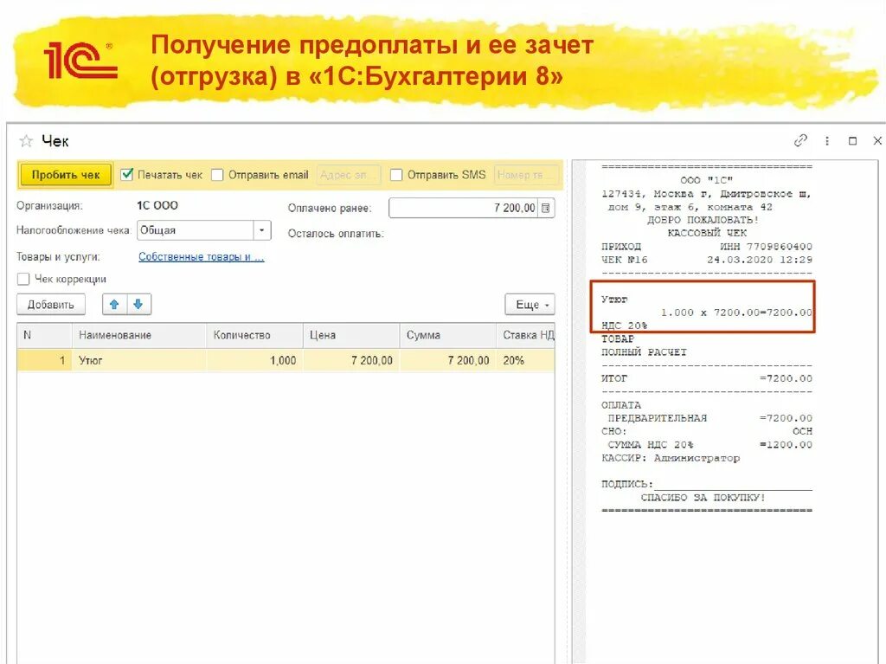
Task: Select the quantity cell 1,000
Action: pyautogui.click(x=255, y=360)
